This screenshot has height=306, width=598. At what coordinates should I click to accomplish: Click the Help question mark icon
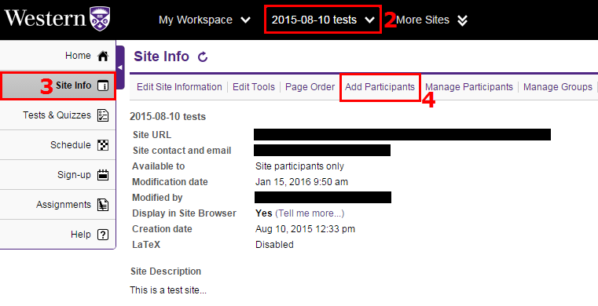[x=103, y=235]
